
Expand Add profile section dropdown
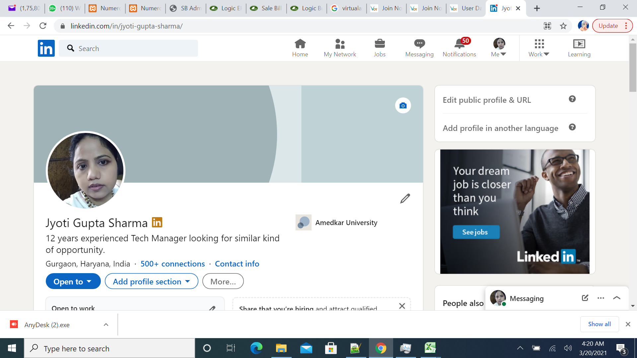(x=151, y=281)
